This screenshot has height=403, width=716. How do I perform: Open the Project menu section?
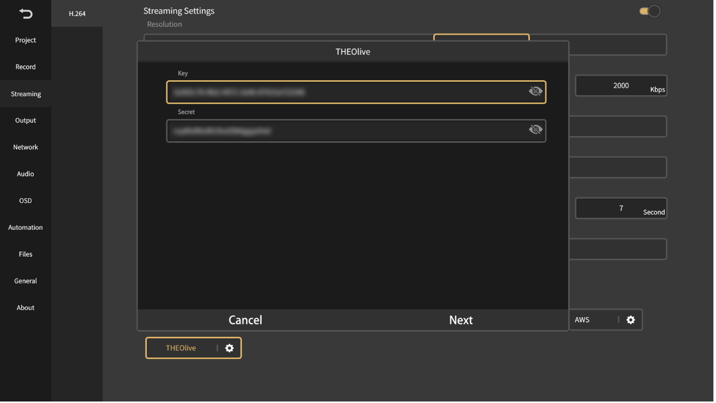[x=25, y=40]
